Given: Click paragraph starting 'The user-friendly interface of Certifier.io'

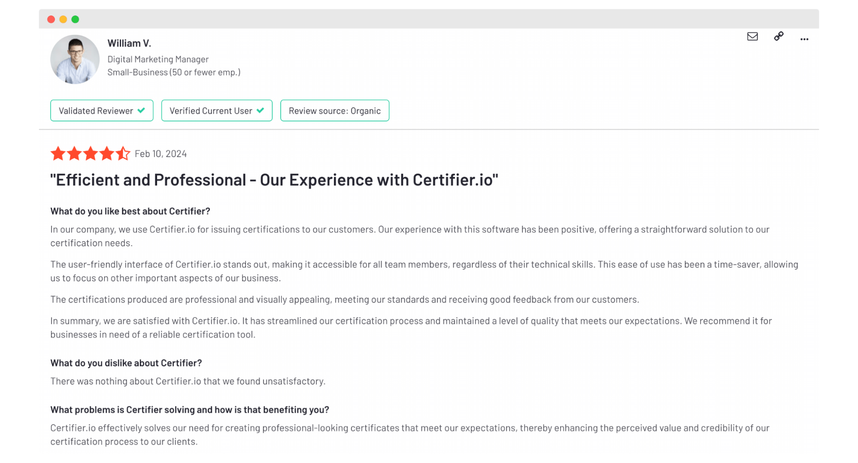Looking at the screenshot, I should [424, 271].
